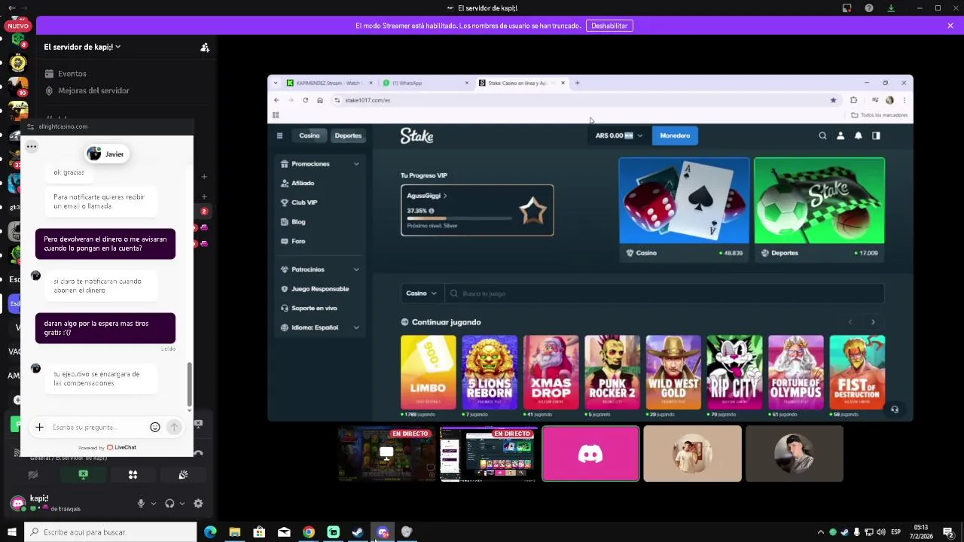Expand Patrocinios menu in Stake sidebar
964x542 pixels.
click(320, 269)
